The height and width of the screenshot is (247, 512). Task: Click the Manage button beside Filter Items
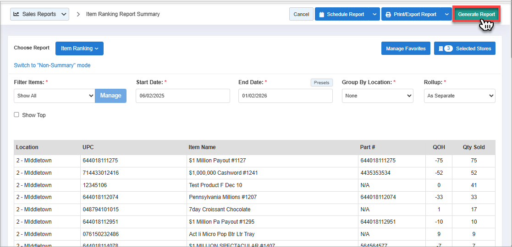click(x=110, y=96)
